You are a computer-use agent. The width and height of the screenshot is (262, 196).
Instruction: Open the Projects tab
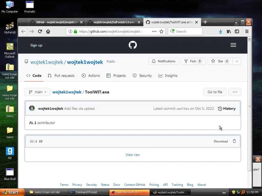(116, 76)
